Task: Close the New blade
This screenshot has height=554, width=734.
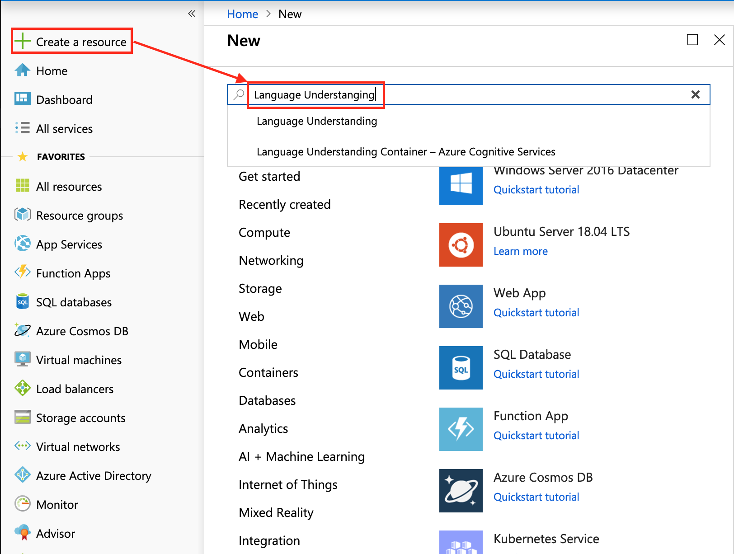Action: pyautogui.click(x=720, y=40)
